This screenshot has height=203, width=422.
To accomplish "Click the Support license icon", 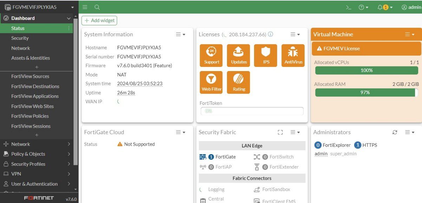I will pos(212,55).
